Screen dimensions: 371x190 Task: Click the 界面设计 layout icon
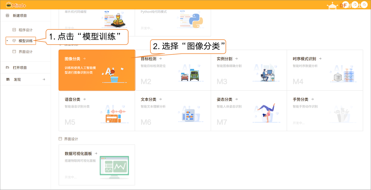14,52
